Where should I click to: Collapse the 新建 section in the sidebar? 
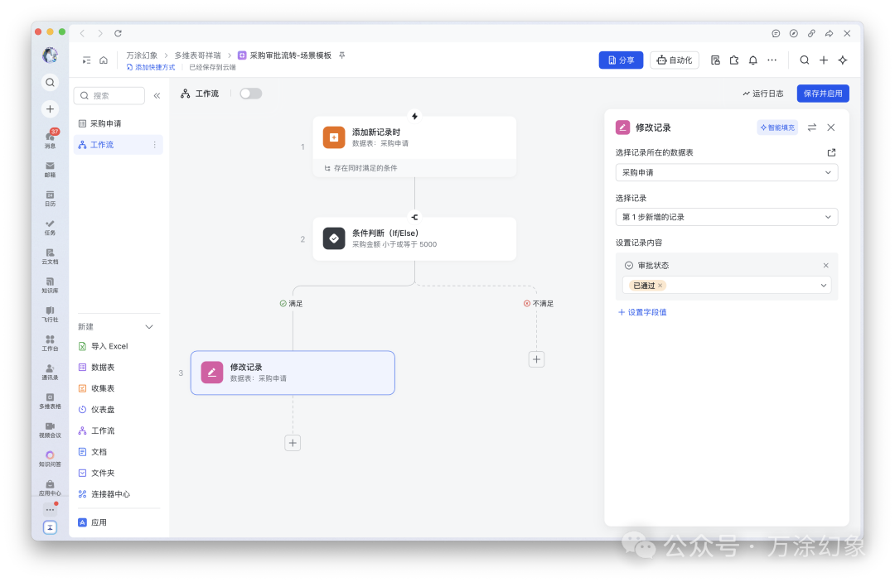coord(149,326)
